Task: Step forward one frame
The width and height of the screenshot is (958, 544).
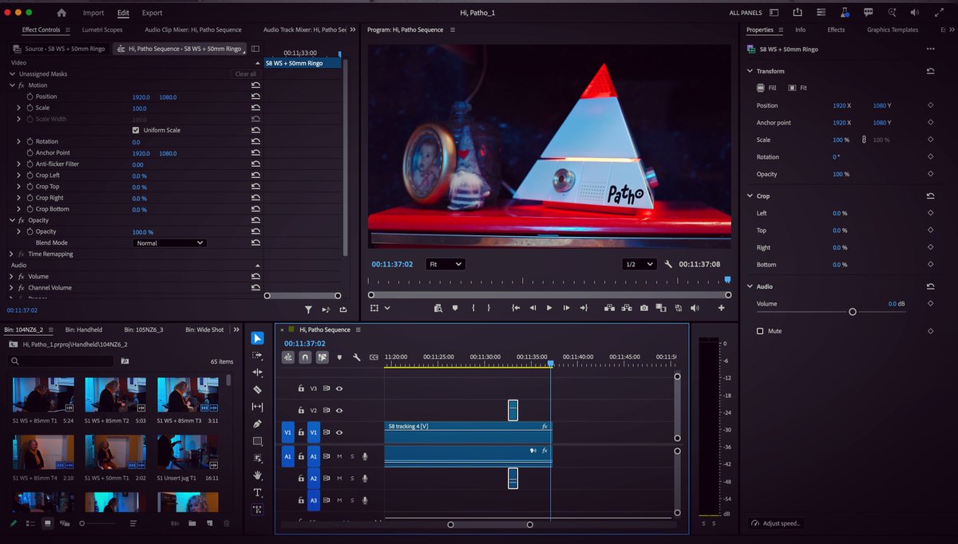Action: (x=566, y=308)
